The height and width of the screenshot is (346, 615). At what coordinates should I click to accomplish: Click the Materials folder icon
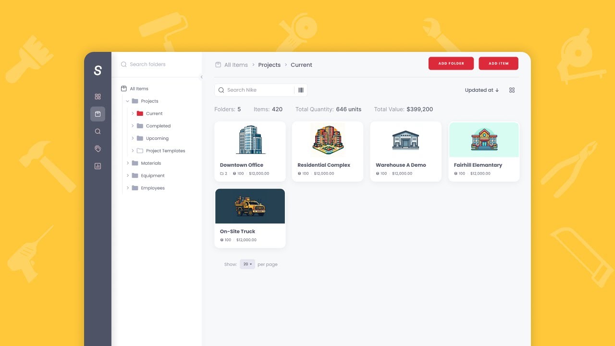click(x=135, y=163)
